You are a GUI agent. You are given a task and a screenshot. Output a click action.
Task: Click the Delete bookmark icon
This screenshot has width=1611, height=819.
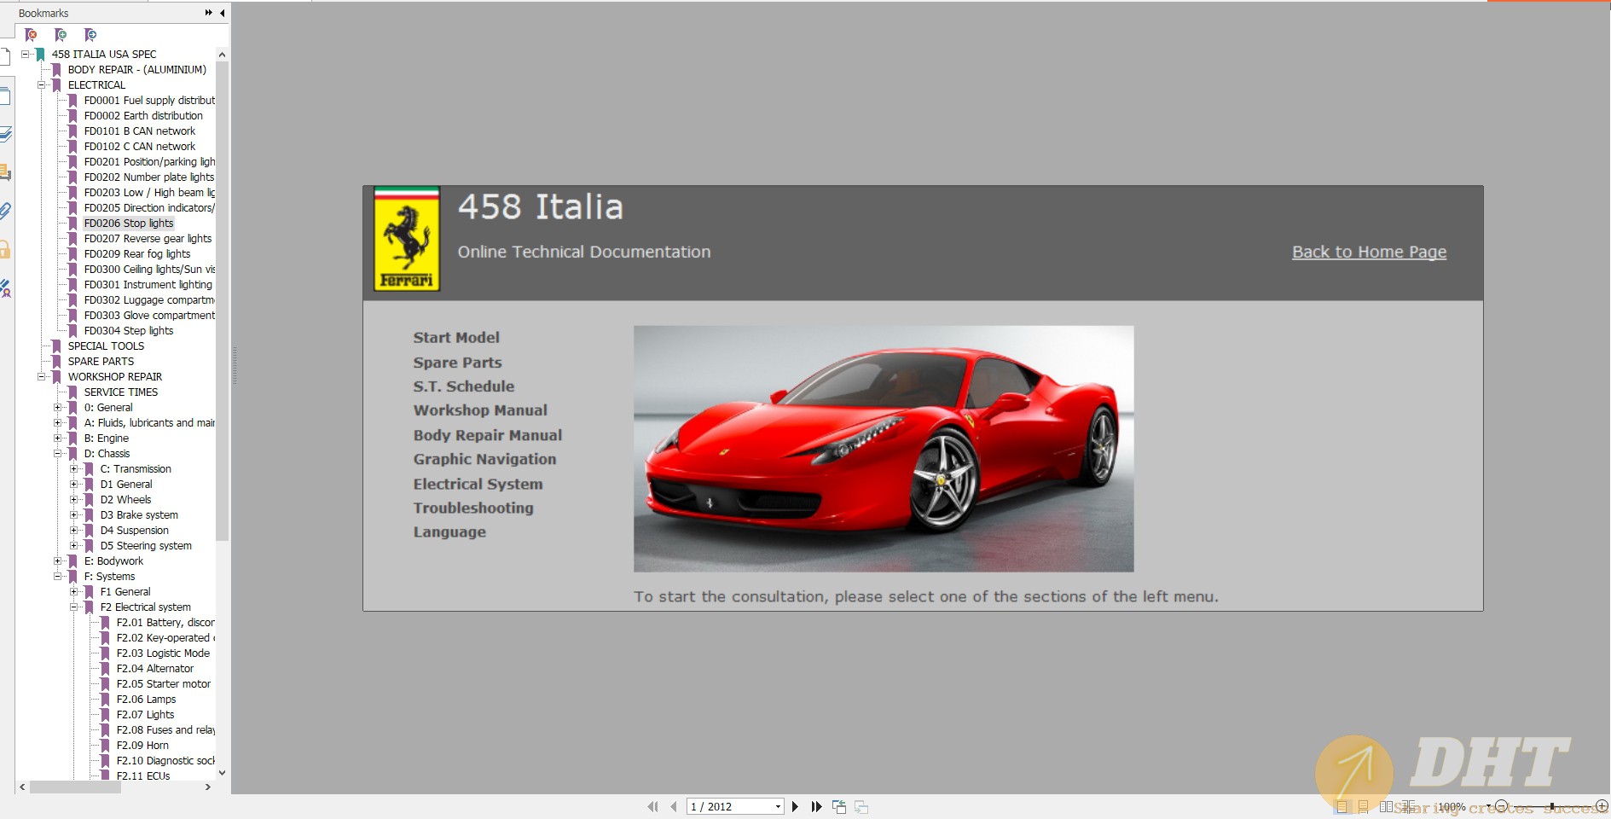tap(31, 35)
